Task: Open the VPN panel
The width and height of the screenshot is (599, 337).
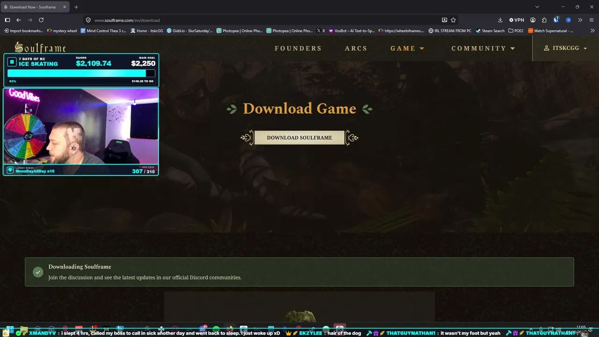Action: [517, 20]
